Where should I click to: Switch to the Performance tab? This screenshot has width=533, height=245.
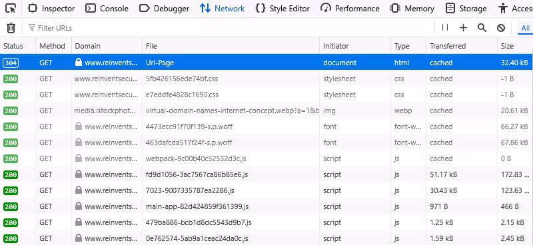pos(350,9)
